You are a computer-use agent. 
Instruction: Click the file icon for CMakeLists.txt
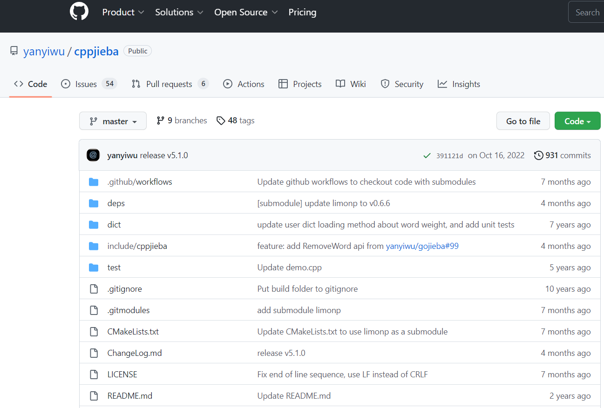tap(94, 332)
